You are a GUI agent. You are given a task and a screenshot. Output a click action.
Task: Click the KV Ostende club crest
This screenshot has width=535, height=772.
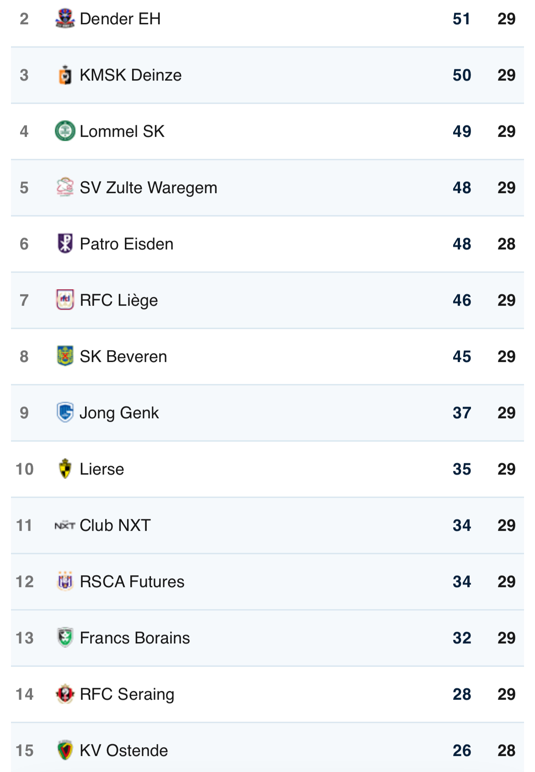pos(65,750)
